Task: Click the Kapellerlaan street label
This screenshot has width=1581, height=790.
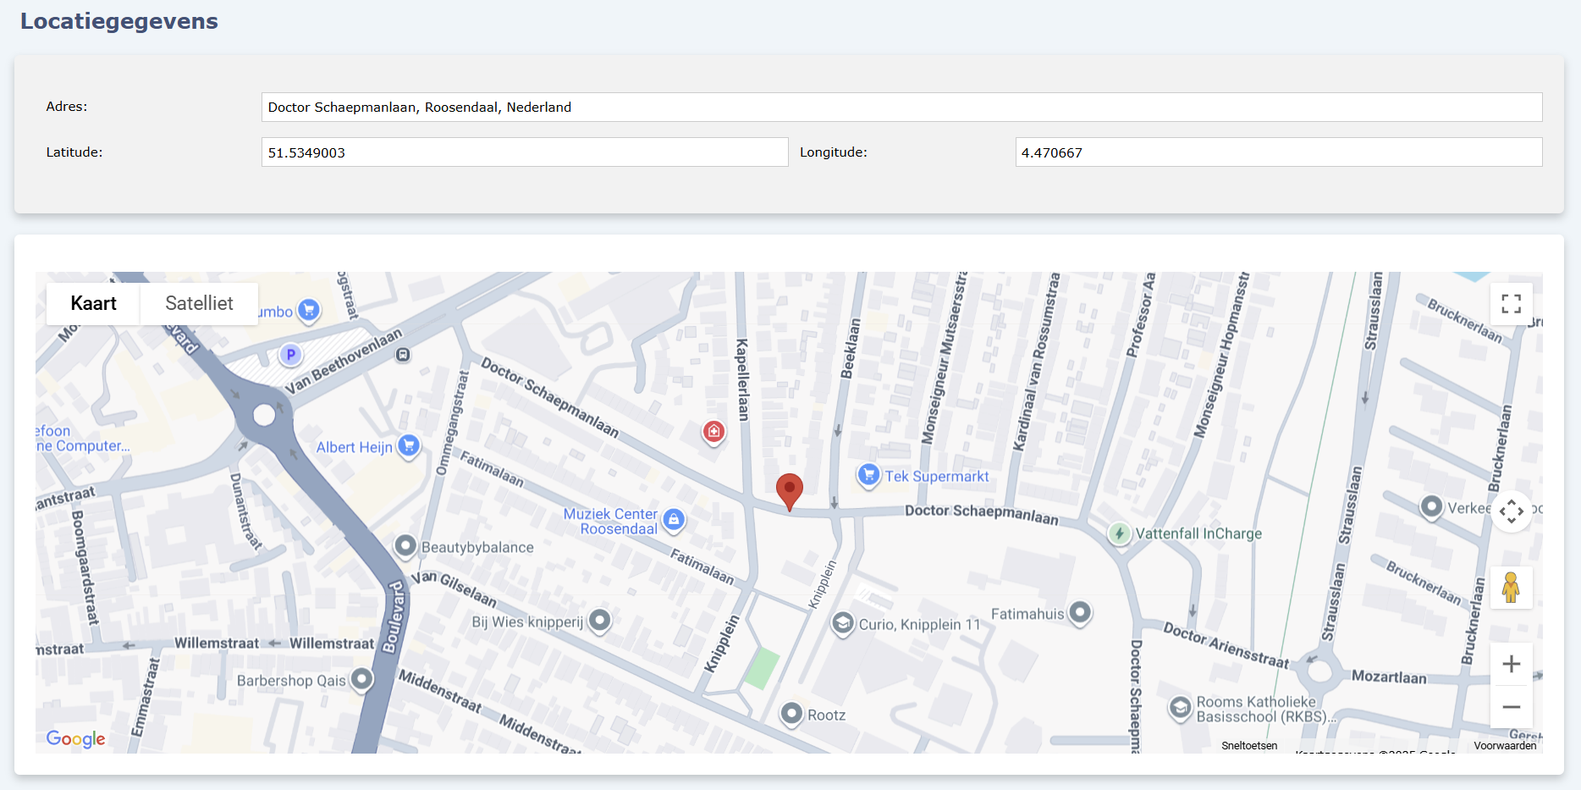Action: point(742,380)
